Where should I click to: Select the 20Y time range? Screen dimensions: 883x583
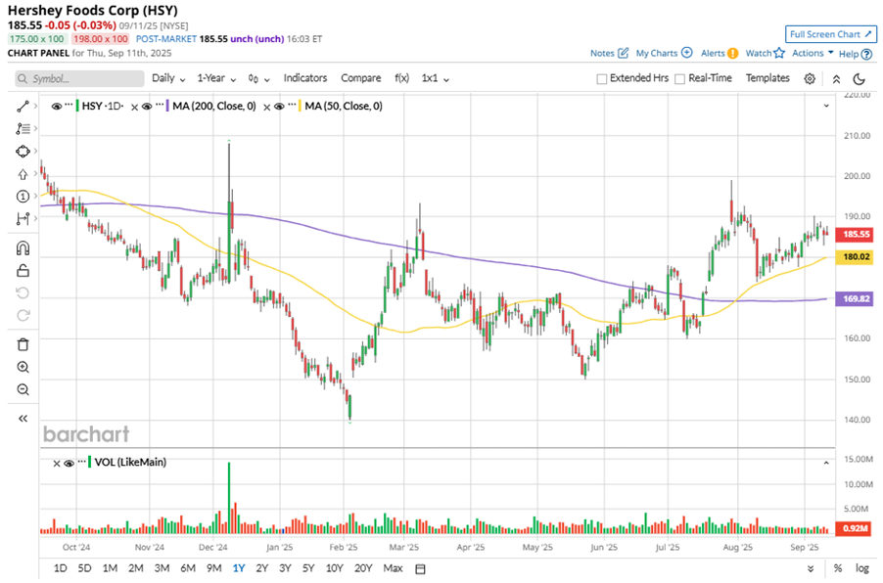[x=363, y=568]
